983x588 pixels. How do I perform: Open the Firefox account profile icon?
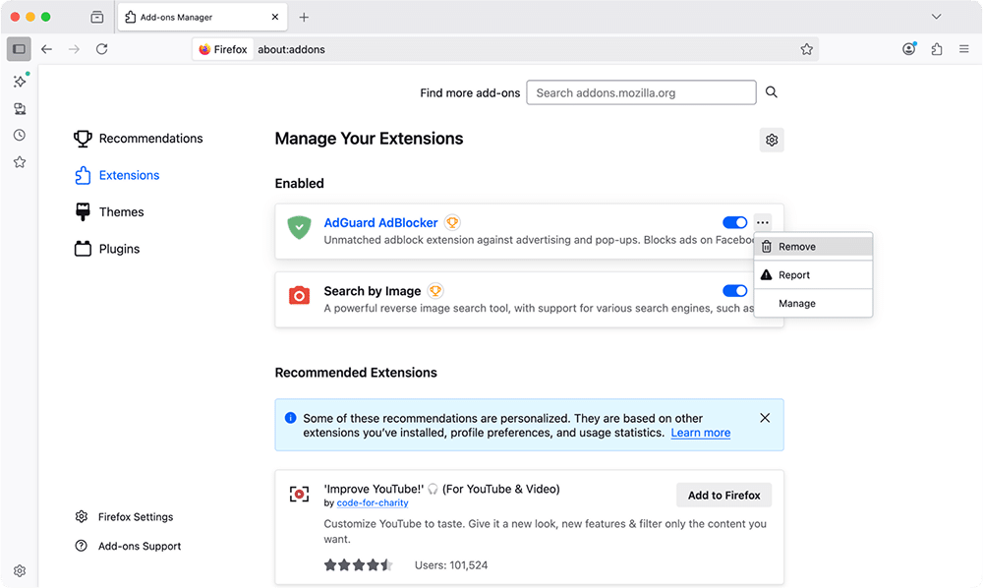click(909, 49)
